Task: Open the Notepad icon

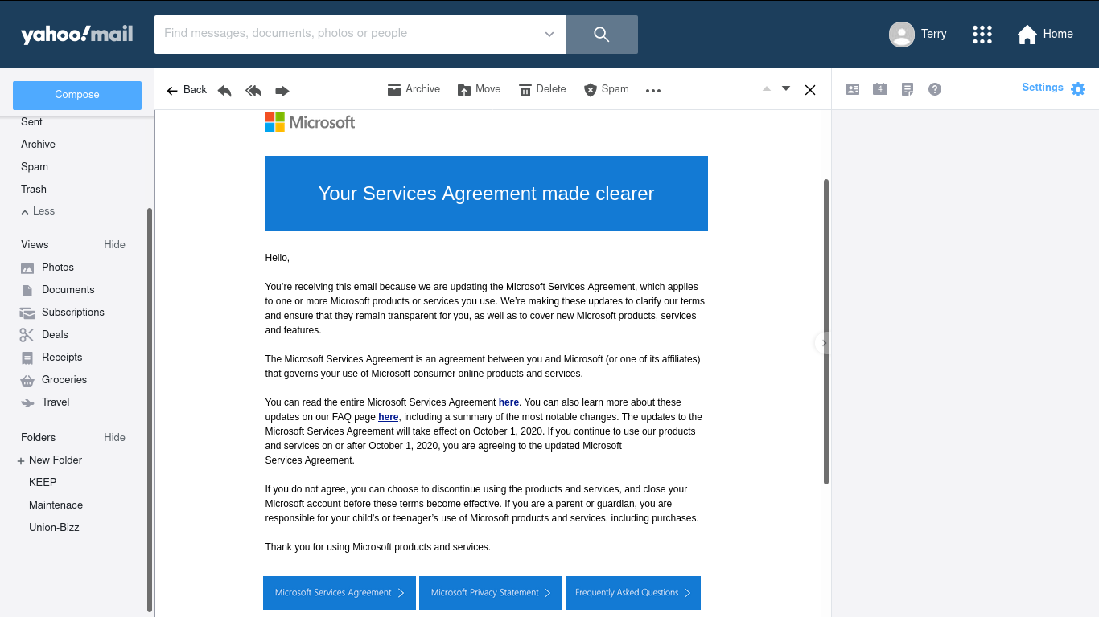Action: coord(908,89)
